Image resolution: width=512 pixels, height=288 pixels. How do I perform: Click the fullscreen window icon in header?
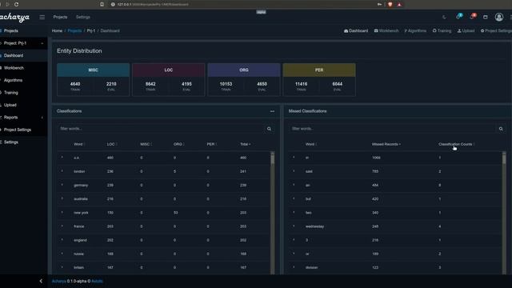click(x=486, y=17)
